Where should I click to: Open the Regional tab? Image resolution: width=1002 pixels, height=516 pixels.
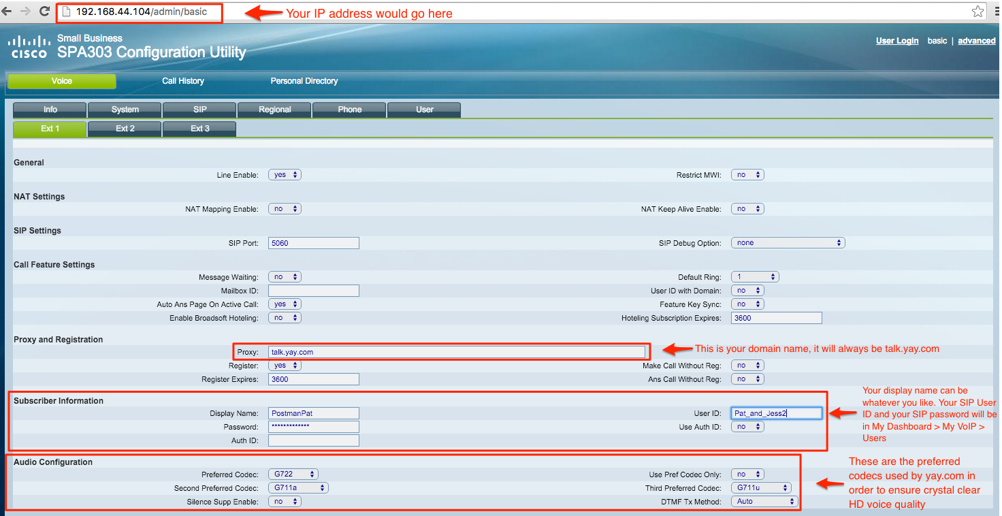(274, 110)
